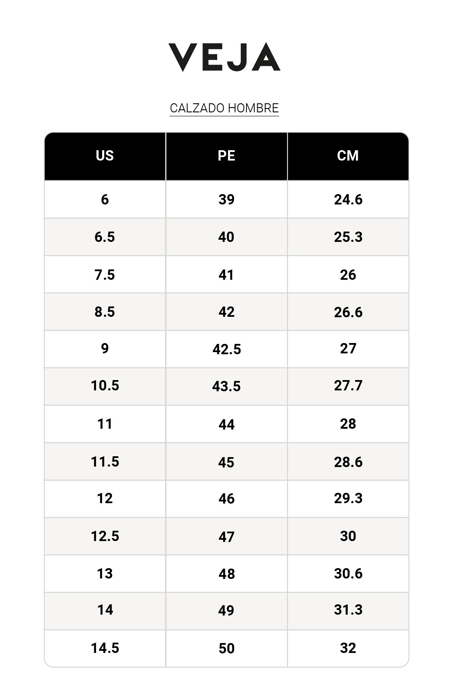Screen dimensions: 449x696
Task: Select US size 14 cell
Action: (105, 610)
